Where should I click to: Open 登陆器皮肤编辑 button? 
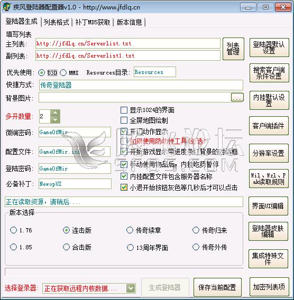[268, 231]
